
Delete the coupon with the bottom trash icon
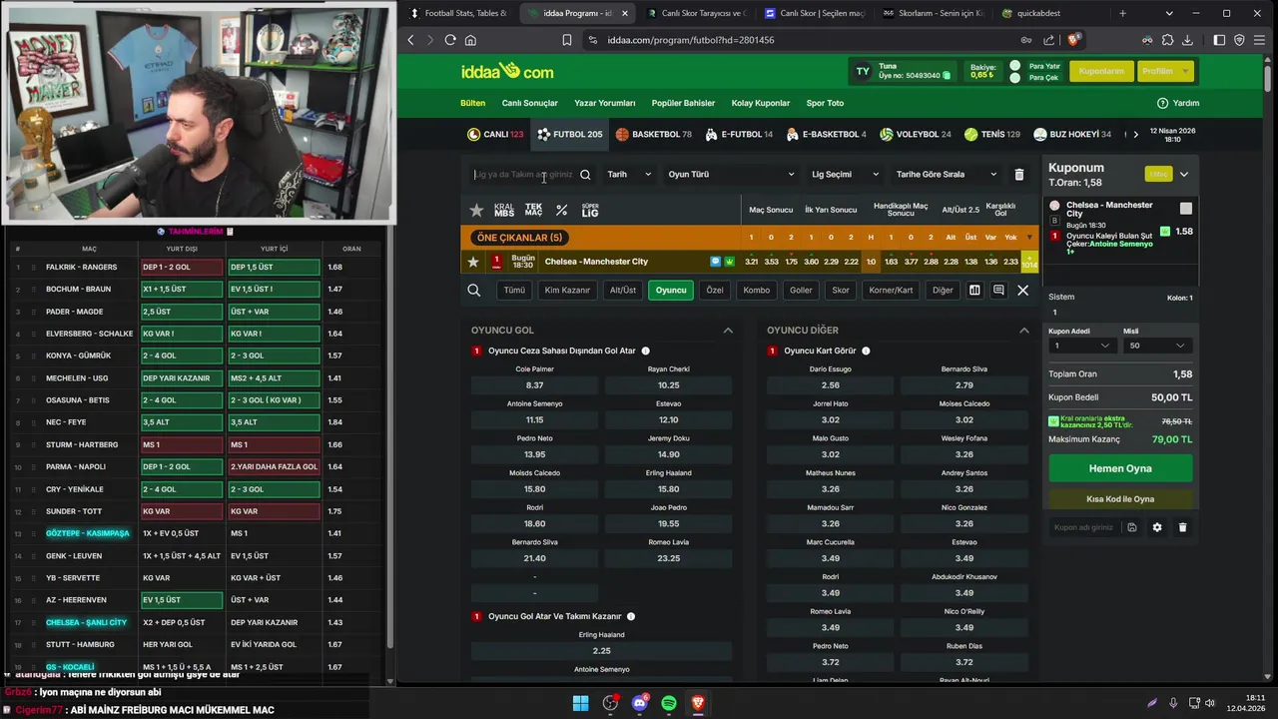tap(1182, 527)
